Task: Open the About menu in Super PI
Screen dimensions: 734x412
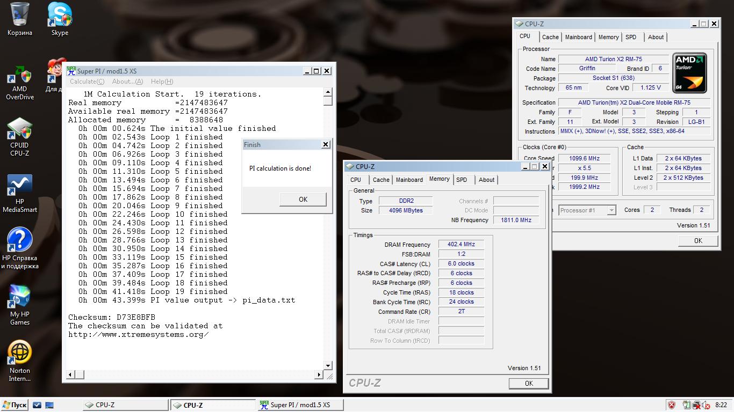Action: [x=127, y=82]
